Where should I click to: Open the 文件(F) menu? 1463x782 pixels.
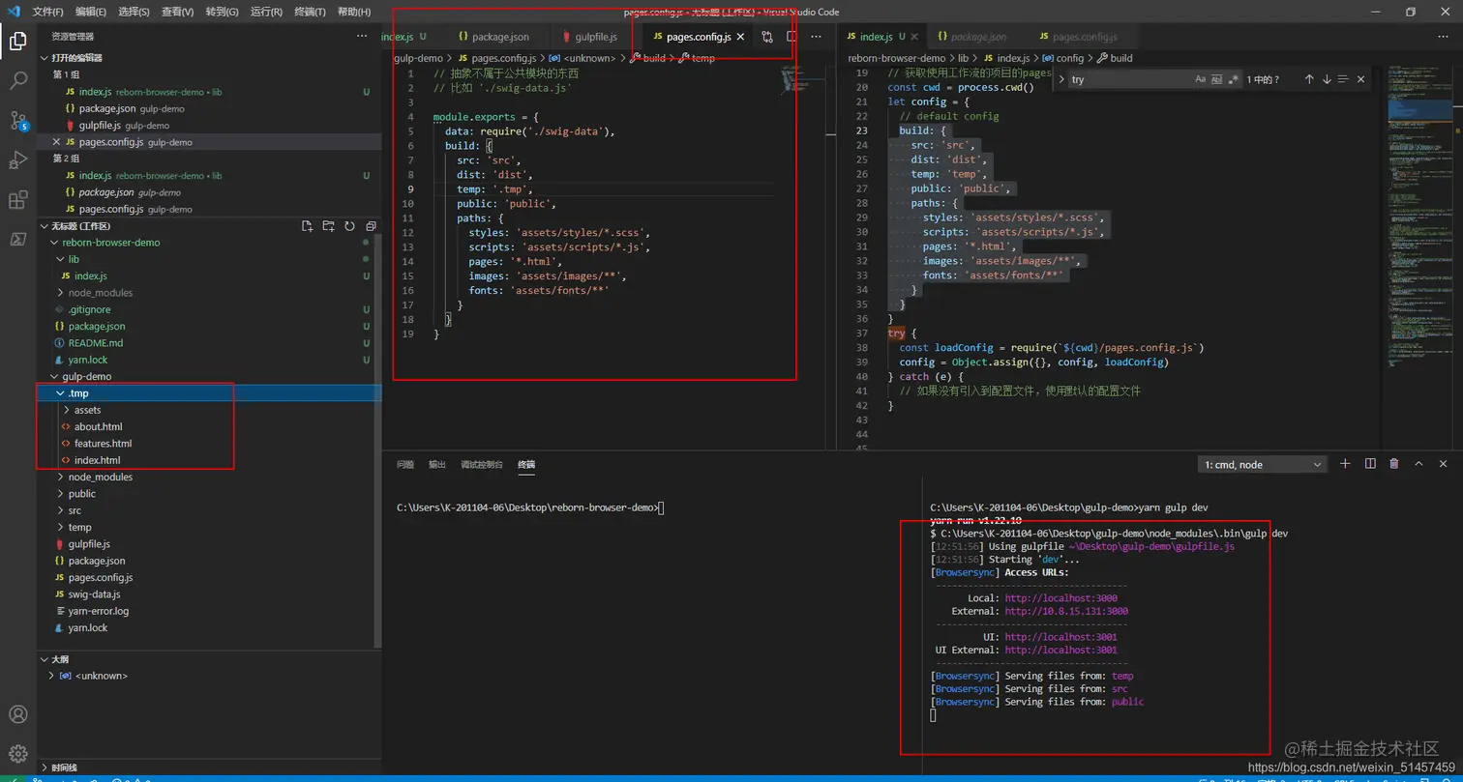pos(47,12)
